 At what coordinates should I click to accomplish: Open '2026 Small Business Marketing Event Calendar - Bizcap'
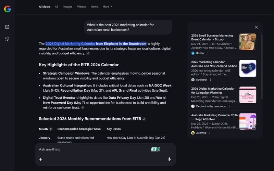(x=212, y=37)
